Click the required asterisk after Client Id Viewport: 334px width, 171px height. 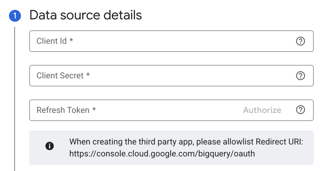[x=71, y=41]
